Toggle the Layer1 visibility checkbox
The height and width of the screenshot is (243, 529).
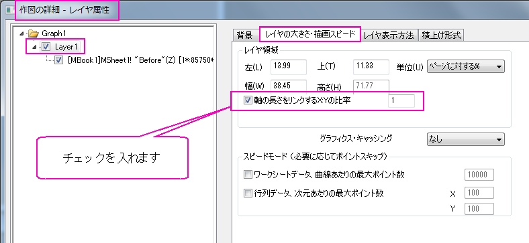[x=46, y=47]
